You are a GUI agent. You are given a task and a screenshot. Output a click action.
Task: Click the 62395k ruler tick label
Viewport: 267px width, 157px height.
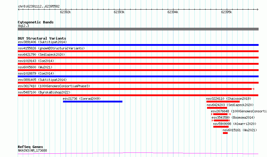(x=226, y=12)
